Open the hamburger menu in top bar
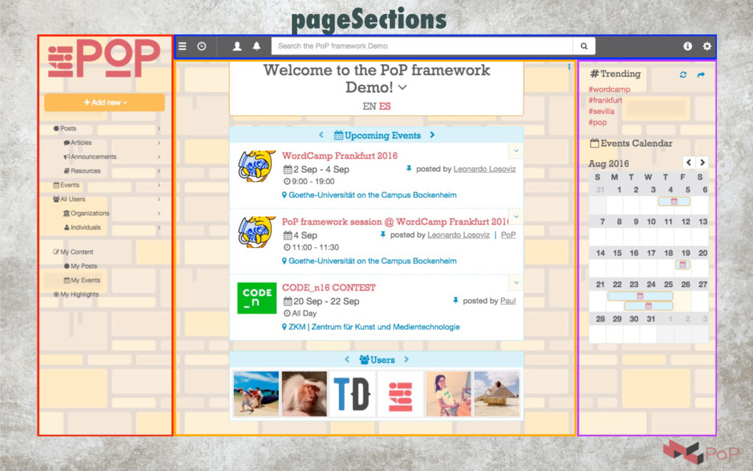Viewport: 753px width, 471px height. [182, 46]
